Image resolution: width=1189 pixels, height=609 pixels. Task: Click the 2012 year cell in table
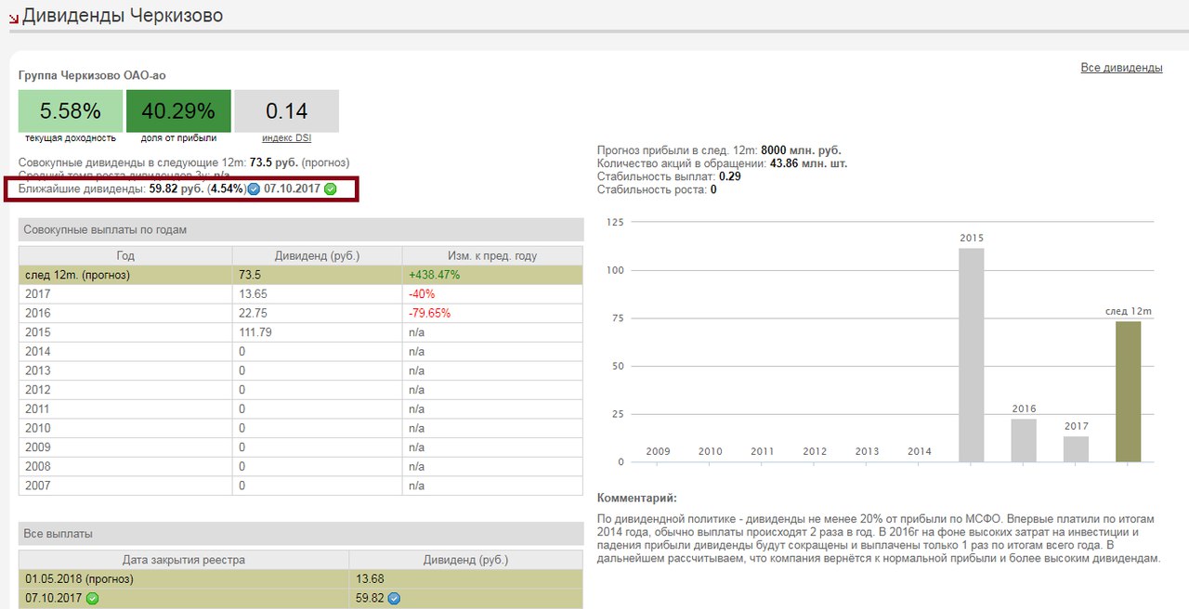125,390
